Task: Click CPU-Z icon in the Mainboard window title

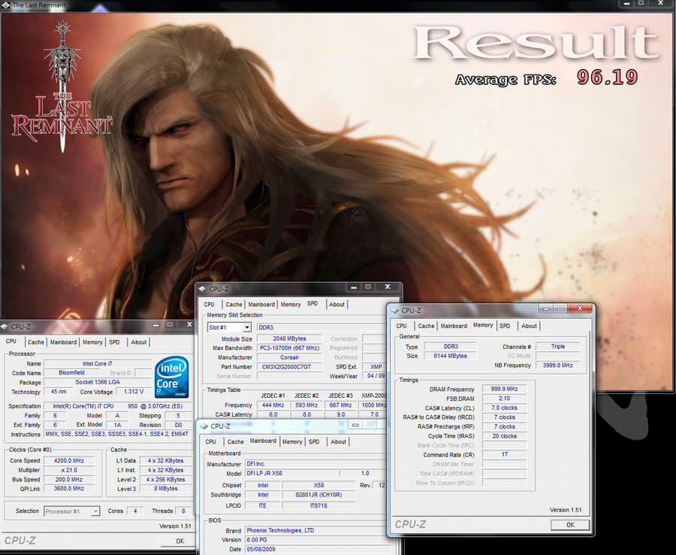Action: pos(204,426)
